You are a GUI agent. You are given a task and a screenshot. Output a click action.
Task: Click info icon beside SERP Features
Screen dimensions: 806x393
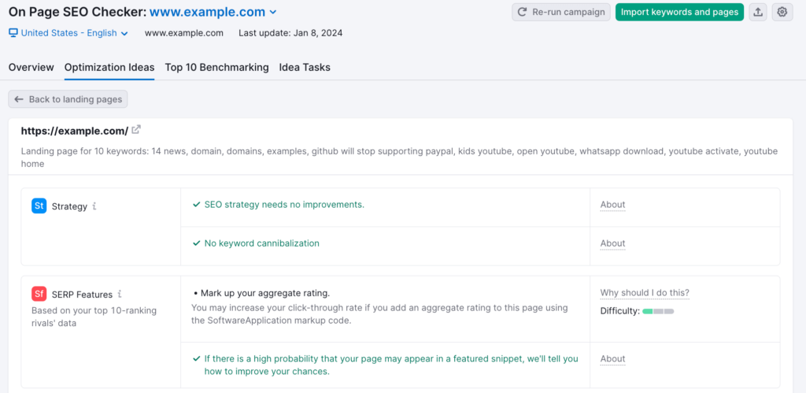120,295
